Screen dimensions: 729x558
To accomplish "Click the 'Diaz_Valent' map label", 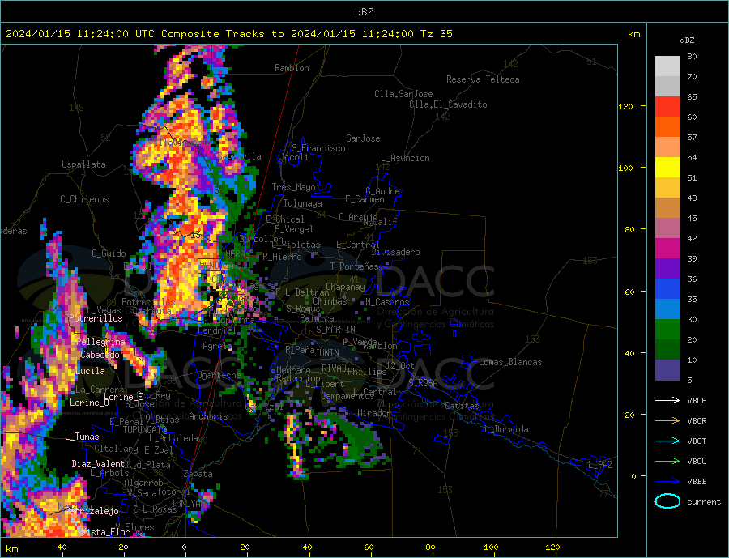I will (x=98, y=464).
